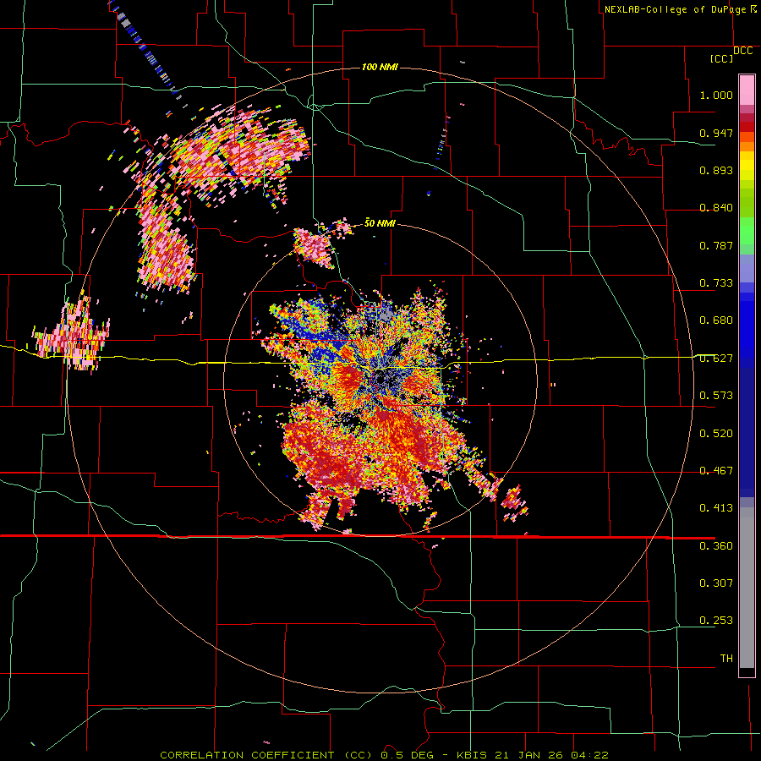This screenshot has height=761, width=761.
Task: Click the 50 NMI range ring label
Action: (x=380, y=223)
